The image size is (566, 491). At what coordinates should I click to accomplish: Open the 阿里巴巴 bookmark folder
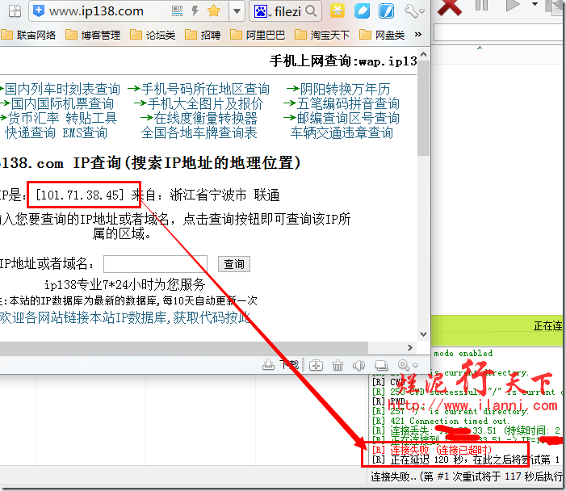tap(258, 35)
